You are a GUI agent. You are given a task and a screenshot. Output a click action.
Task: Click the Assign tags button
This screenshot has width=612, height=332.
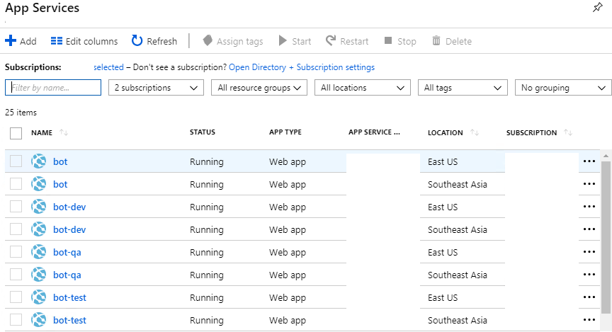[x=233, y=41]
